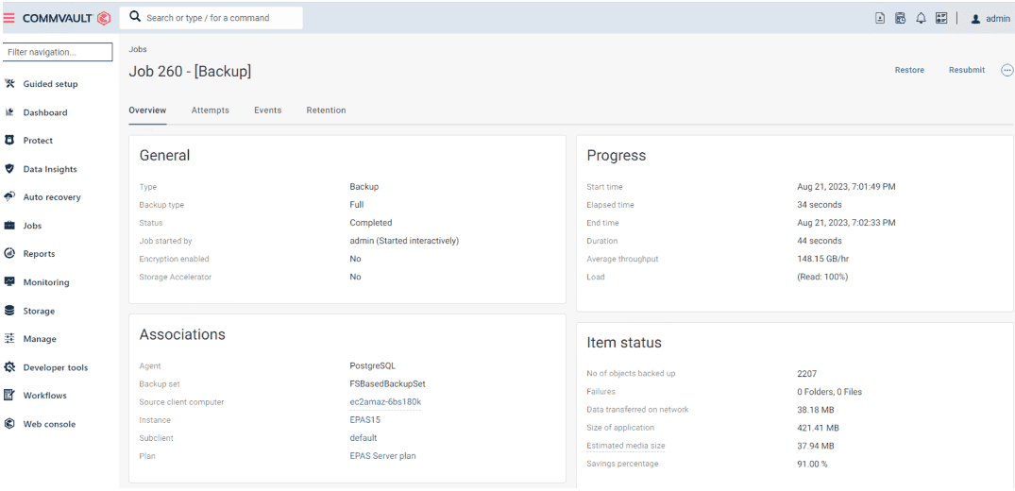Open the EPAS15 instance link
Screen dimensions: 1015x491
(365, 420)
